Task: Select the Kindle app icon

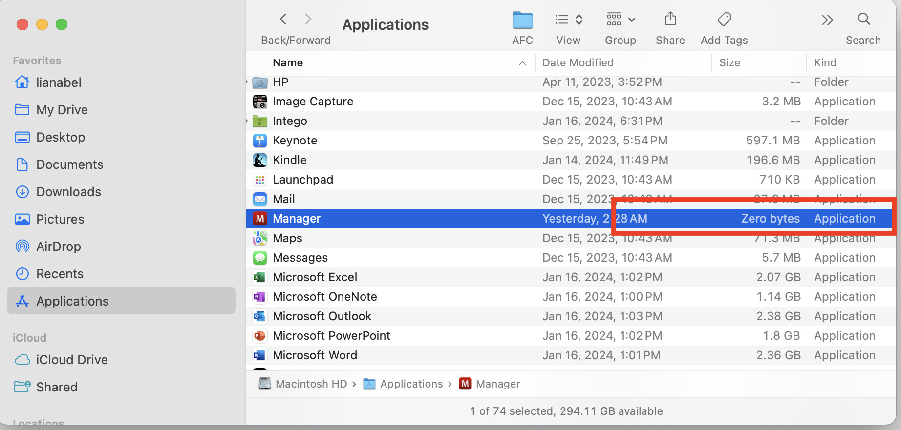Action: click(260, 160)
